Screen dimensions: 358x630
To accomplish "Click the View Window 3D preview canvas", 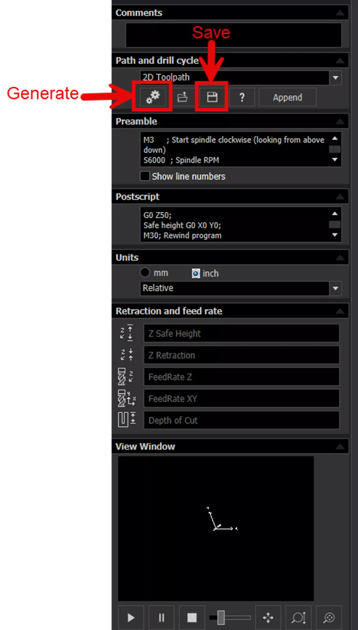I will point(216,528).
